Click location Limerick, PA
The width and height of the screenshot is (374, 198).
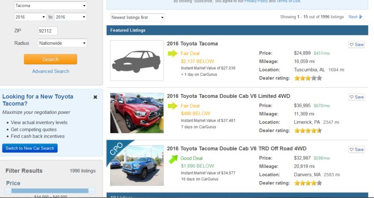click(307, 122)
